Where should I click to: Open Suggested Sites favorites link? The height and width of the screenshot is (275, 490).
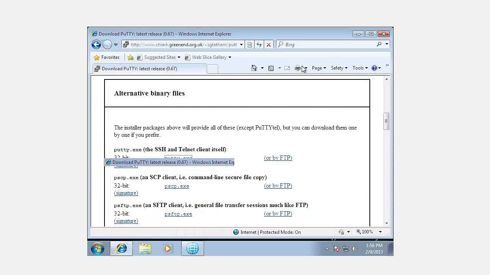coord(158,57)
